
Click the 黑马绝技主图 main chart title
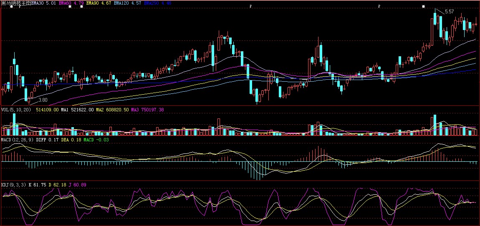[16, 3]
